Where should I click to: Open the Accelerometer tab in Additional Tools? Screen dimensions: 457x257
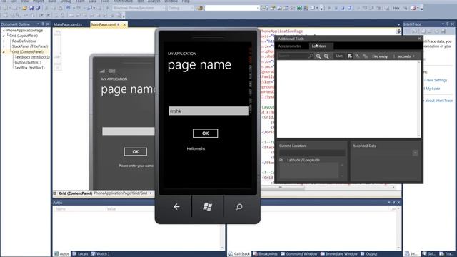click(x=289, y=46)
